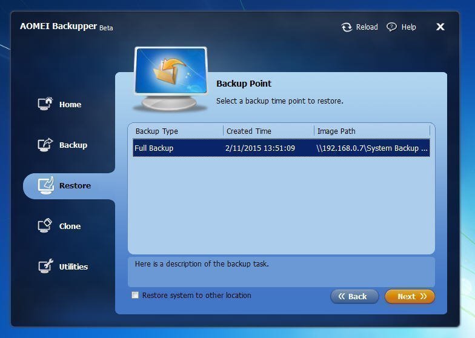Click the Backup sidebar icon

tap(45, 144)
